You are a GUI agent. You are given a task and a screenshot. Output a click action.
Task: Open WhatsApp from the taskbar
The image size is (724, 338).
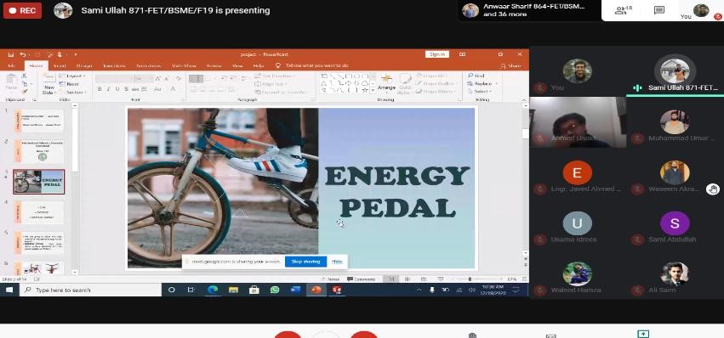(x=275, y=290)
